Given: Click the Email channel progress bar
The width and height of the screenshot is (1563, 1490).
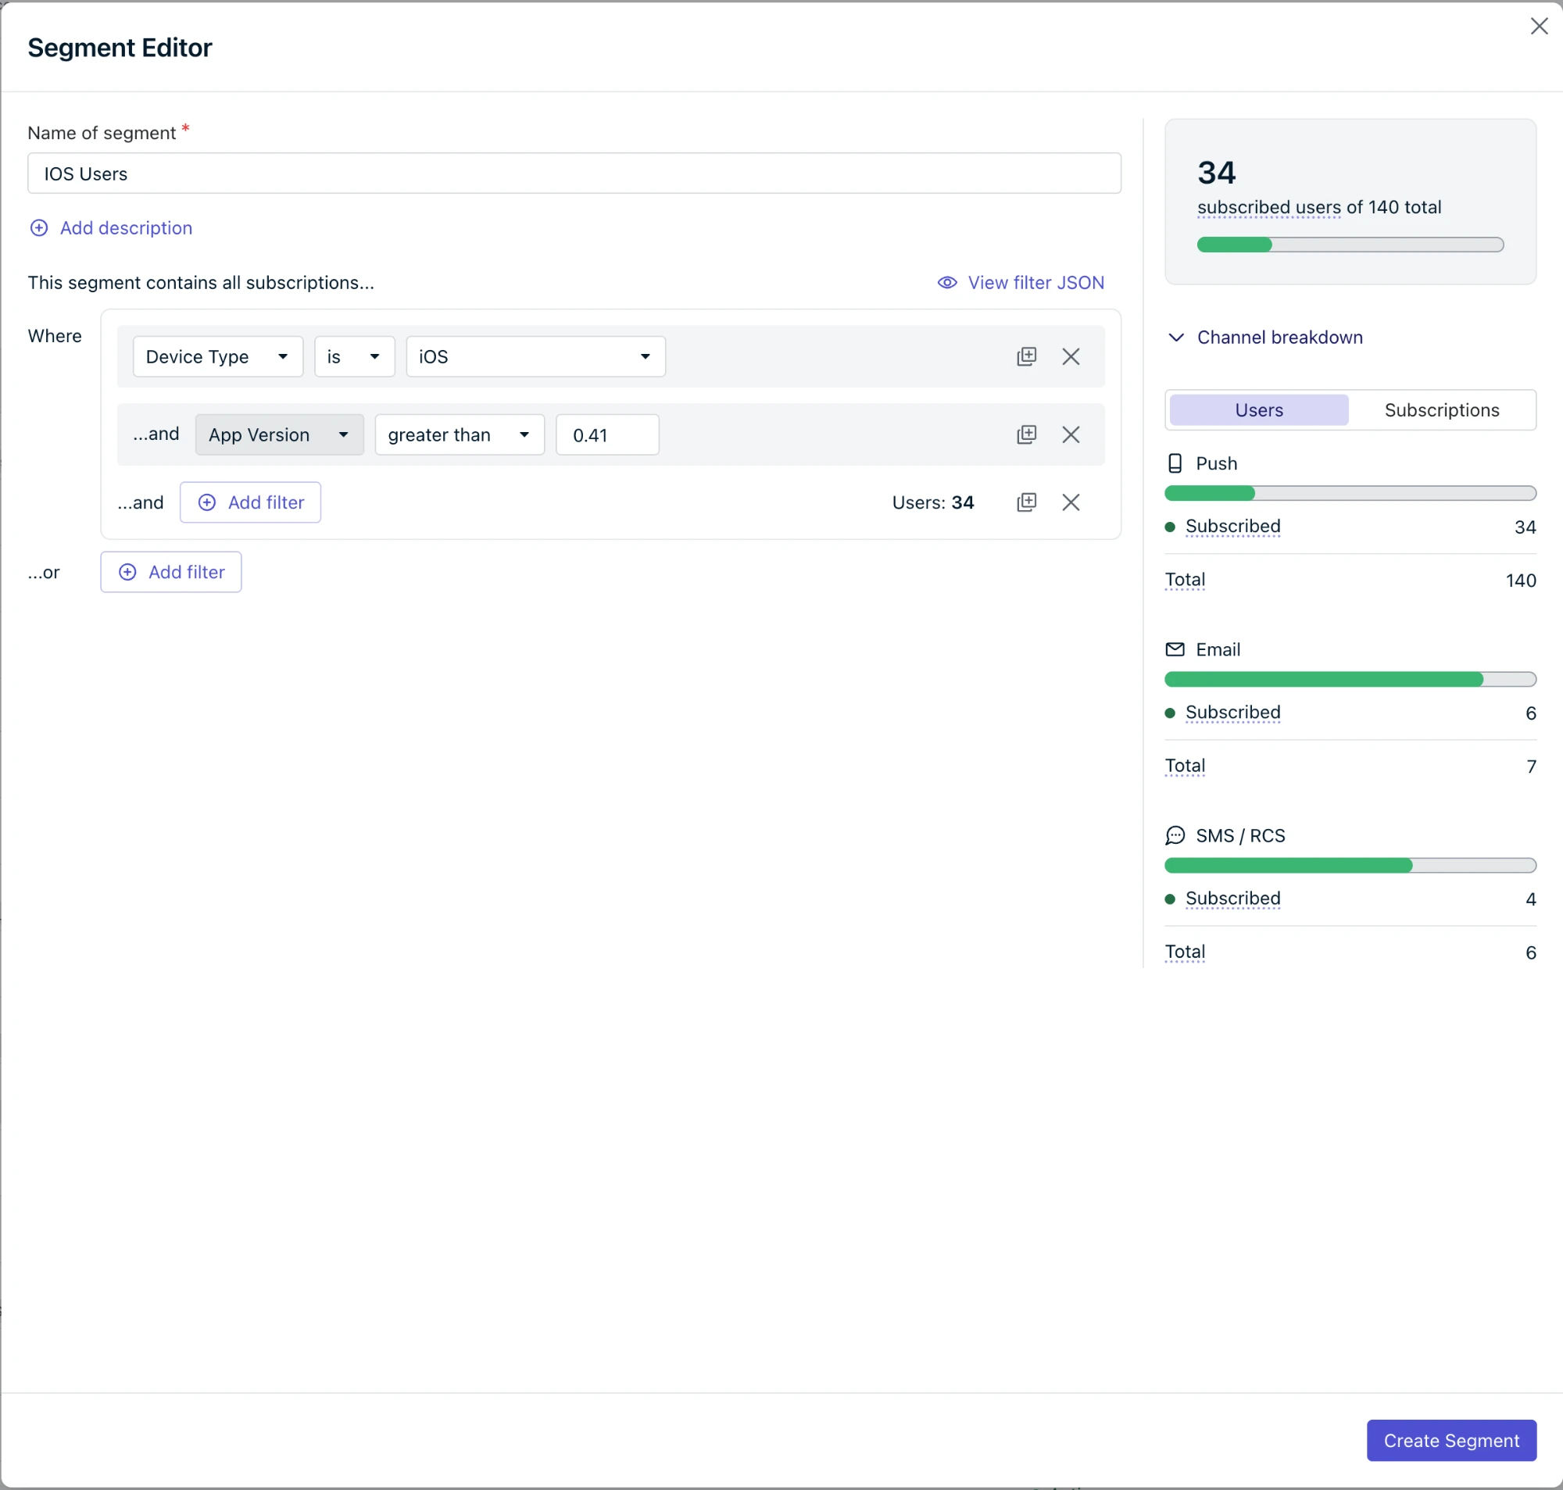Looking at the screenshot, I should [1350, 679].
